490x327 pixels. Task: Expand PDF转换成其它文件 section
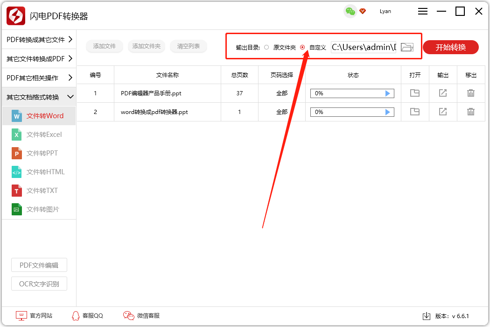39,39
